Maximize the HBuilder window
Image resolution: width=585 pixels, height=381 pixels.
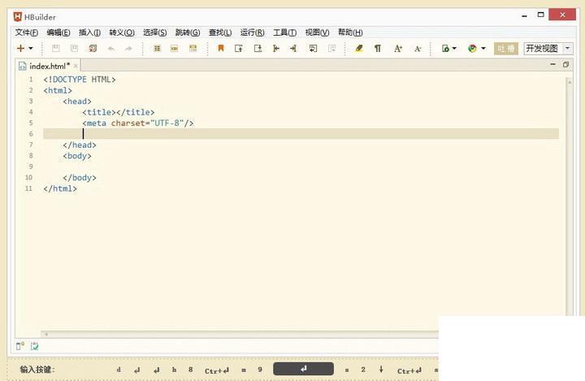pos(540,15)
